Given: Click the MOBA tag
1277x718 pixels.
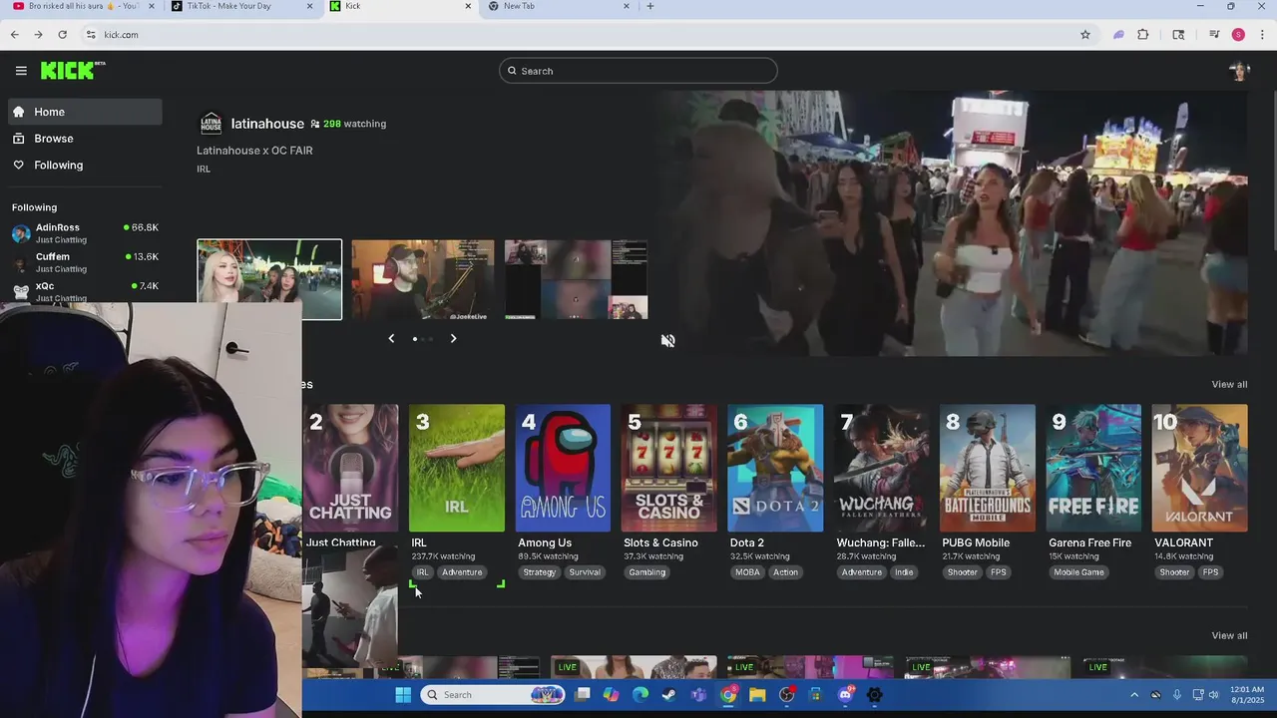Looking at the screenshot, I should pyautogui.click(x=747, y=572).
